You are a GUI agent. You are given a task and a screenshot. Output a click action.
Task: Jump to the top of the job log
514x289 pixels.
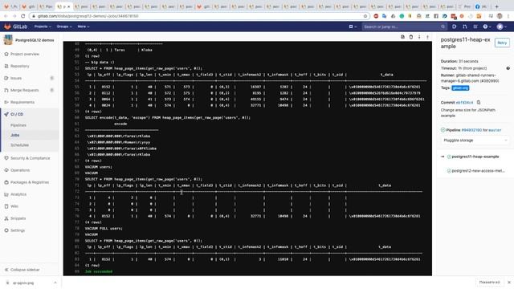pyautogui.click(x=427, y=37)
